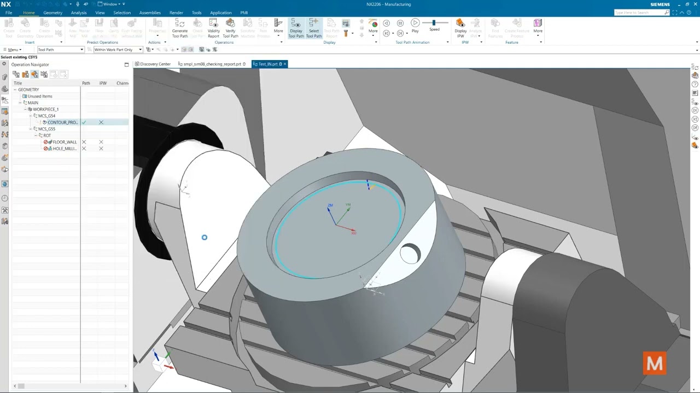
Task: Open Within Work Part Only scope dropdown
Action: [118, 50]
